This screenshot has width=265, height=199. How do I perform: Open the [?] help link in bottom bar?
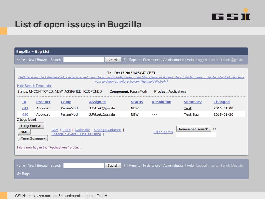click(124, 166)
